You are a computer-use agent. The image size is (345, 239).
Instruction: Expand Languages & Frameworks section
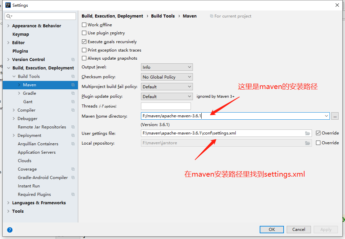pos(8,203)
